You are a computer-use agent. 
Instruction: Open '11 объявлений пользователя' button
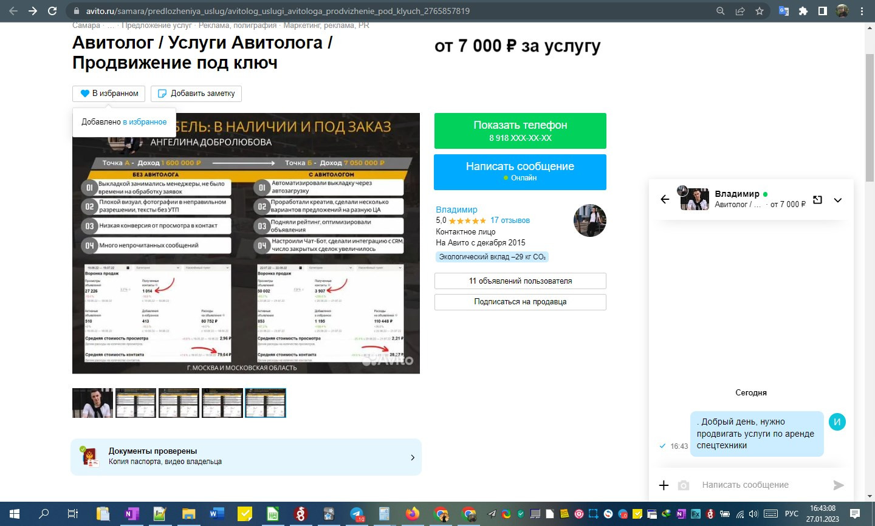(x=520, y=281)
